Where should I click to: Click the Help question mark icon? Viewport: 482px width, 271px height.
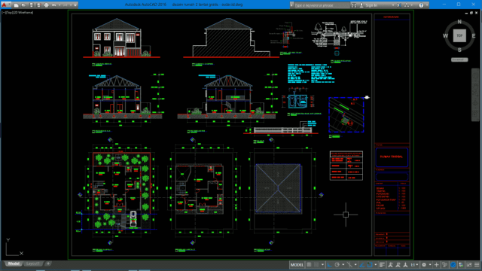(421, 5)
